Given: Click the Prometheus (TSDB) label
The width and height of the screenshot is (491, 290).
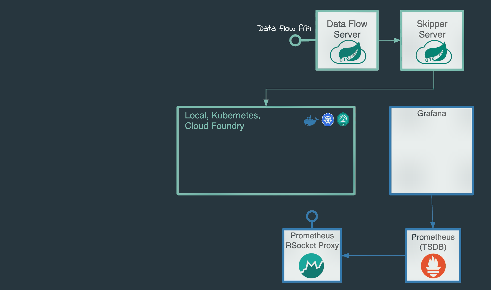Looking at the screenshot, I should (x=433, y=242).
